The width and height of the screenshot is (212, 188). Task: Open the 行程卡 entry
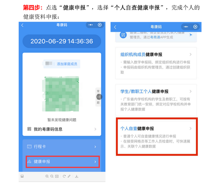coord(62,147)
